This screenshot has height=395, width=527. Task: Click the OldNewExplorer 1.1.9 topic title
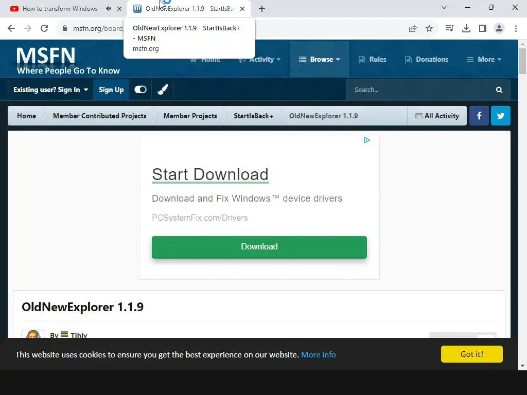coord(83,307)
